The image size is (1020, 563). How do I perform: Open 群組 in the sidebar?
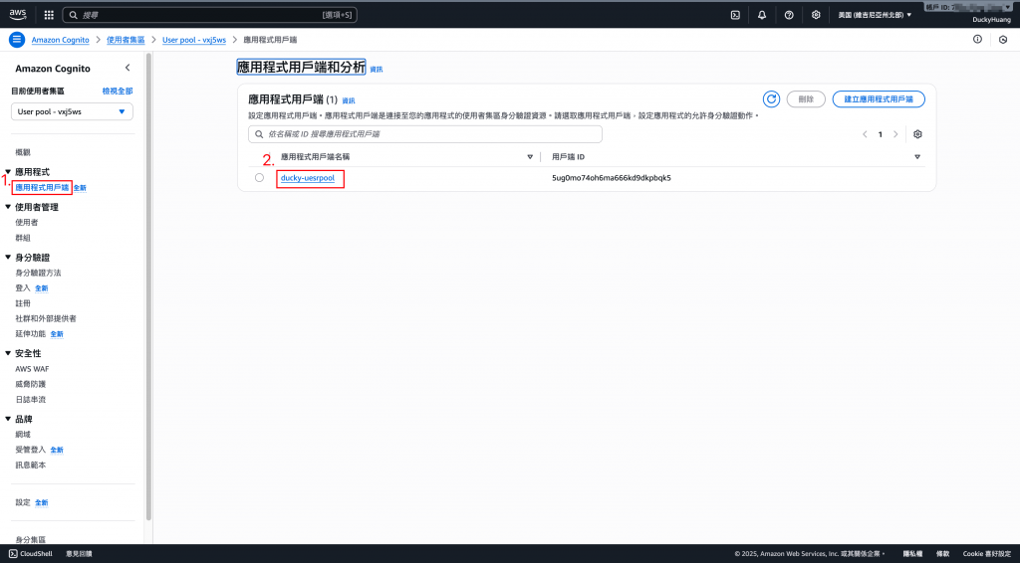23,238
